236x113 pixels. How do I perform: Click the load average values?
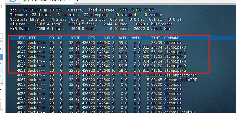click(136, 10)
